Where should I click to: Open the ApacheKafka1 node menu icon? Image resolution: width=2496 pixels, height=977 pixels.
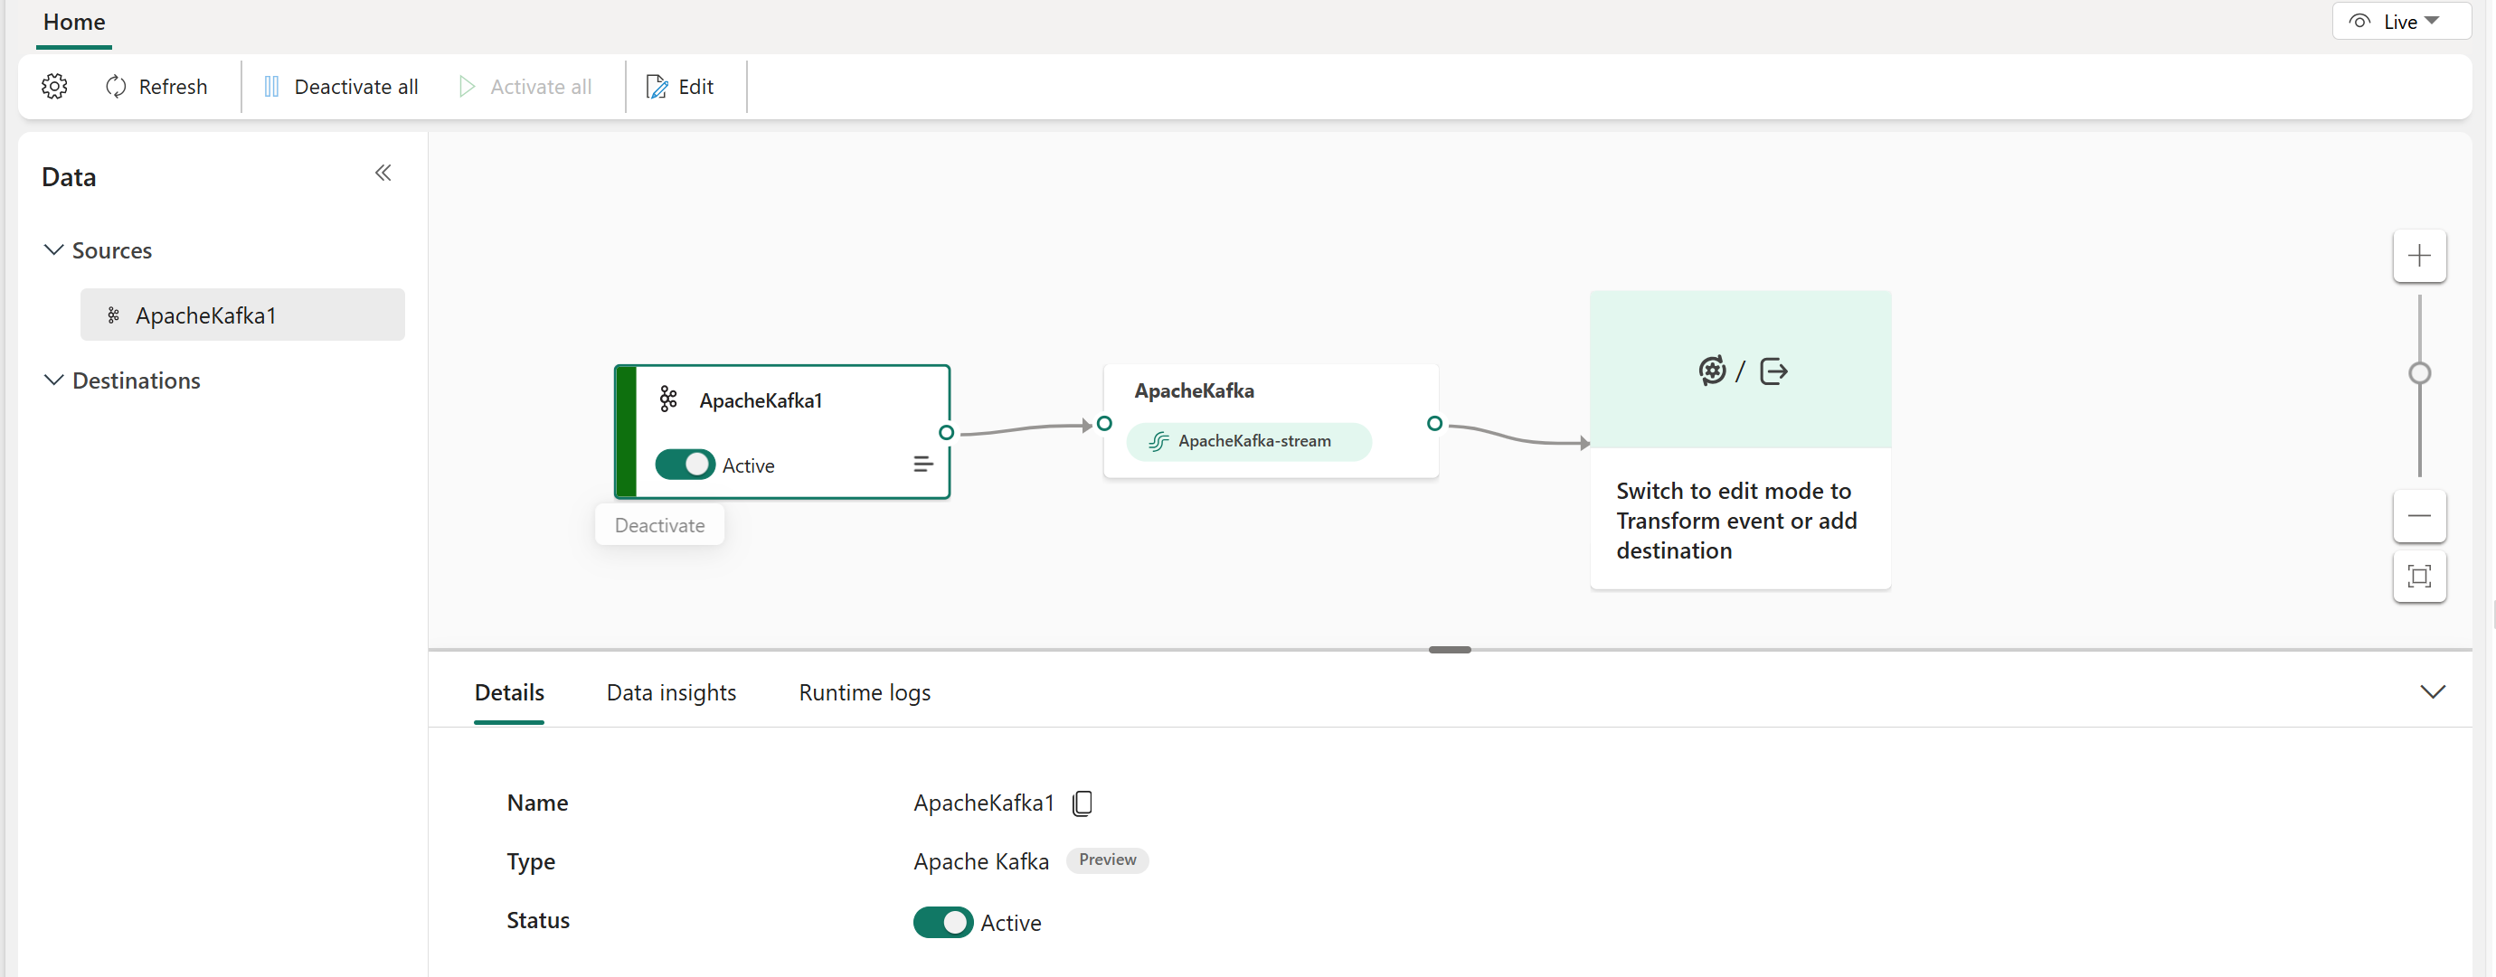click(922, 465)
